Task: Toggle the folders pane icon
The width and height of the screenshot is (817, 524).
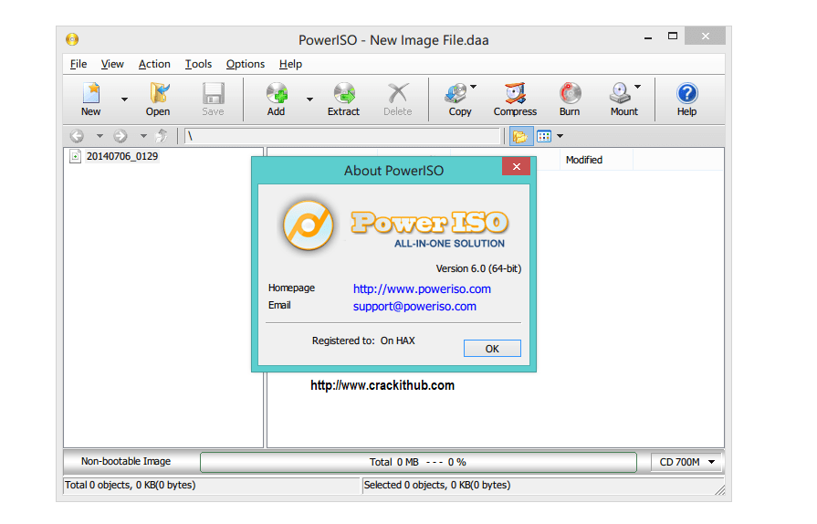Action: (x=520, y=136)
